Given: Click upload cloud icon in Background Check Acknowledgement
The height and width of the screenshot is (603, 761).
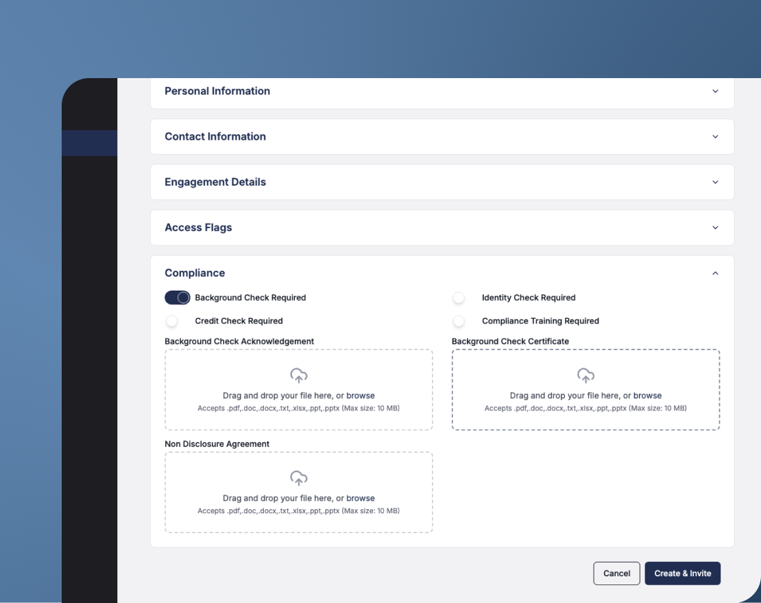Looking at the screenshot, I should click(x=298, y=376).
